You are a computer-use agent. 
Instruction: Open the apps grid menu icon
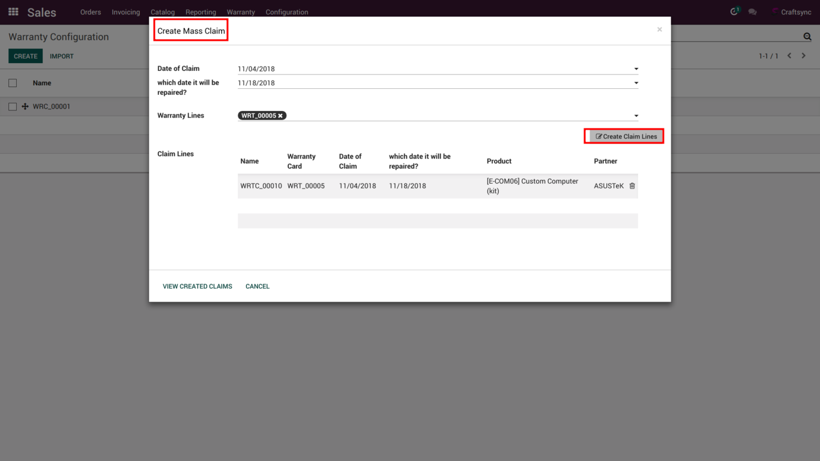tap(13, 12)
